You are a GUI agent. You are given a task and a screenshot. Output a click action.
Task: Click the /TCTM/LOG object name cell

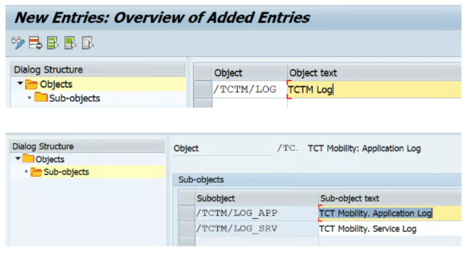[245, 90]
